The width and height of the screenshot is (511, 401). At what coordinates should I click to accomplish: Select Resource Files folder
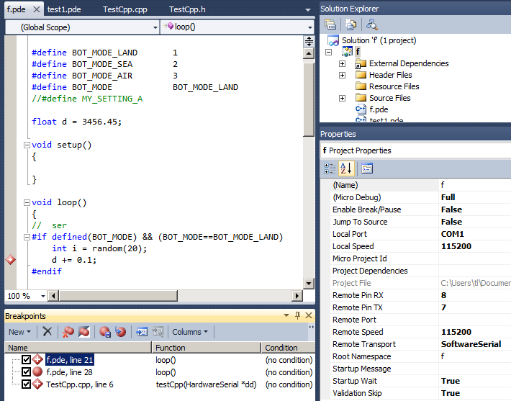(x=394, y=86)
